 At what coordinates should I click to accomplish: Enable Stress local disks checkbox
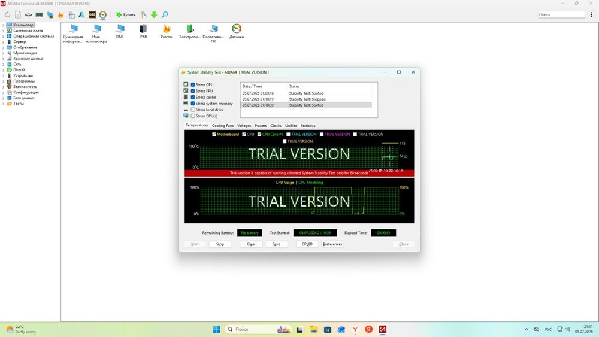click(x=193, y=110)
